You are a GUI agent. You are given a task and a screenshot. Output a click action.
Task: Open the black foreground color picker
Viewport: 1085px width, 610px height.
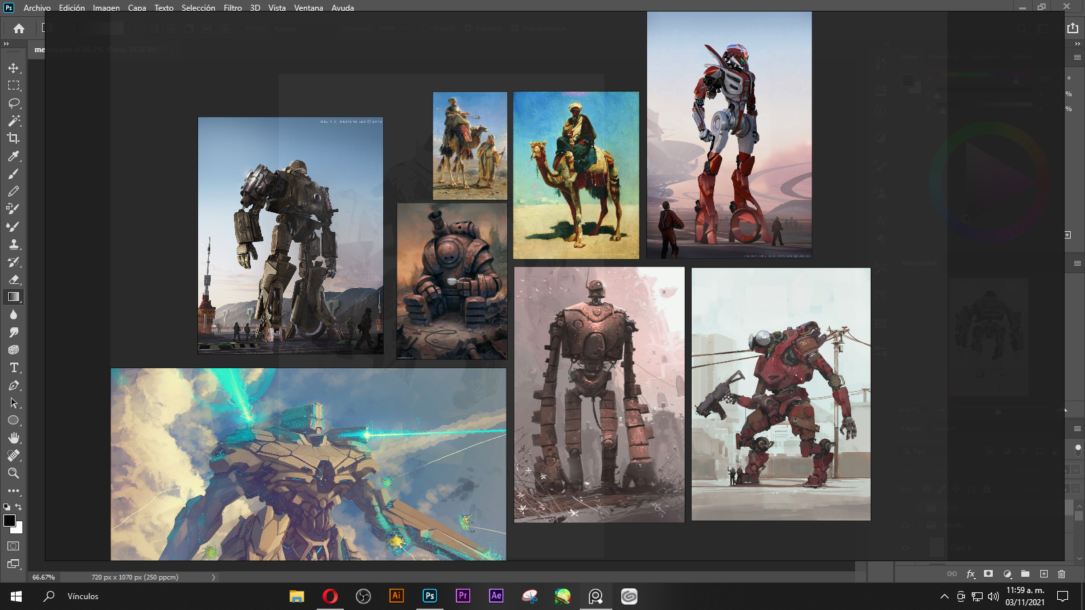(9, 521)
